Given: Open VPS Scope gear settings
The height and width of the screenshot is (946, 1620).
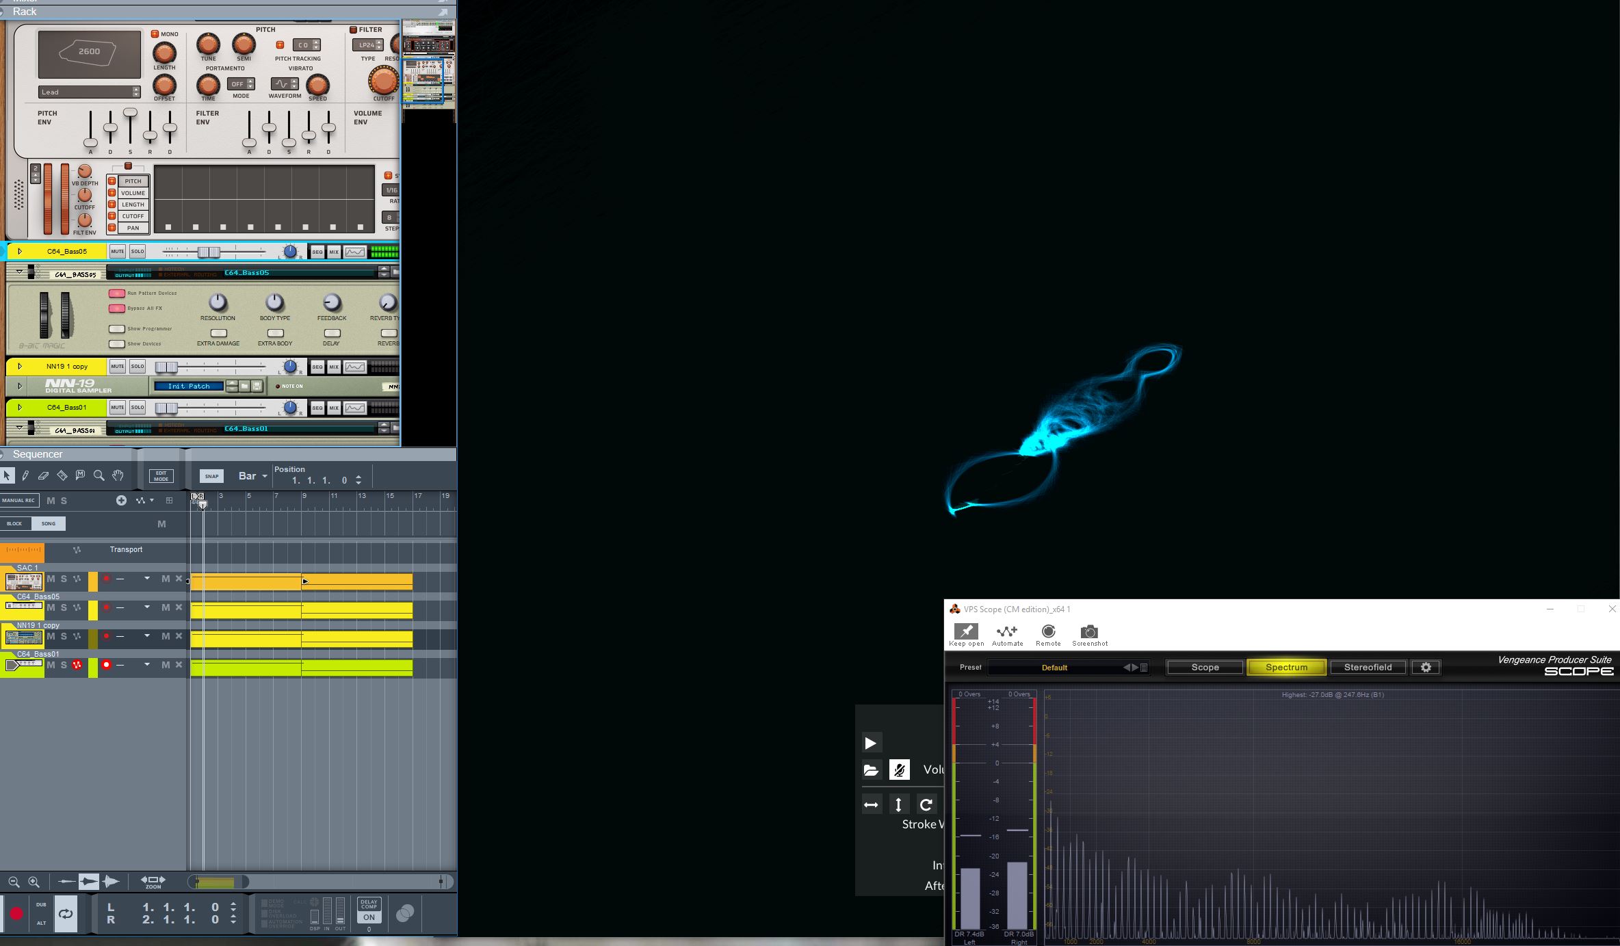Looking at the screenshot, I should [1426, 668].
